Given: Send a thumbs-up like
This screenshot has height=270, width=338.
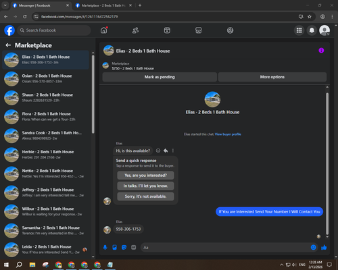Looking at the screenshot, I should coord(324,248).
